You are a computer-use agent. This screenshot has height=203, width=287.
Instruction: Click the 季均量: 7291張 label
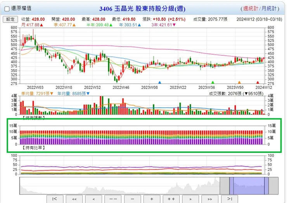coord(37,94)
